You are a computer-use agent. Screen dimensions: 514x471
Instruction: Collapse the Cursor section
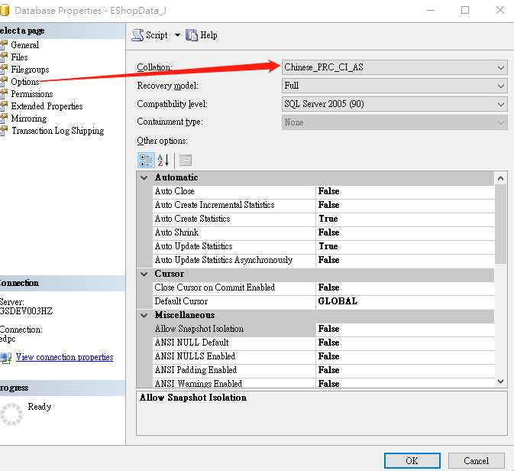pyautogui.click(x=144, y=274)
